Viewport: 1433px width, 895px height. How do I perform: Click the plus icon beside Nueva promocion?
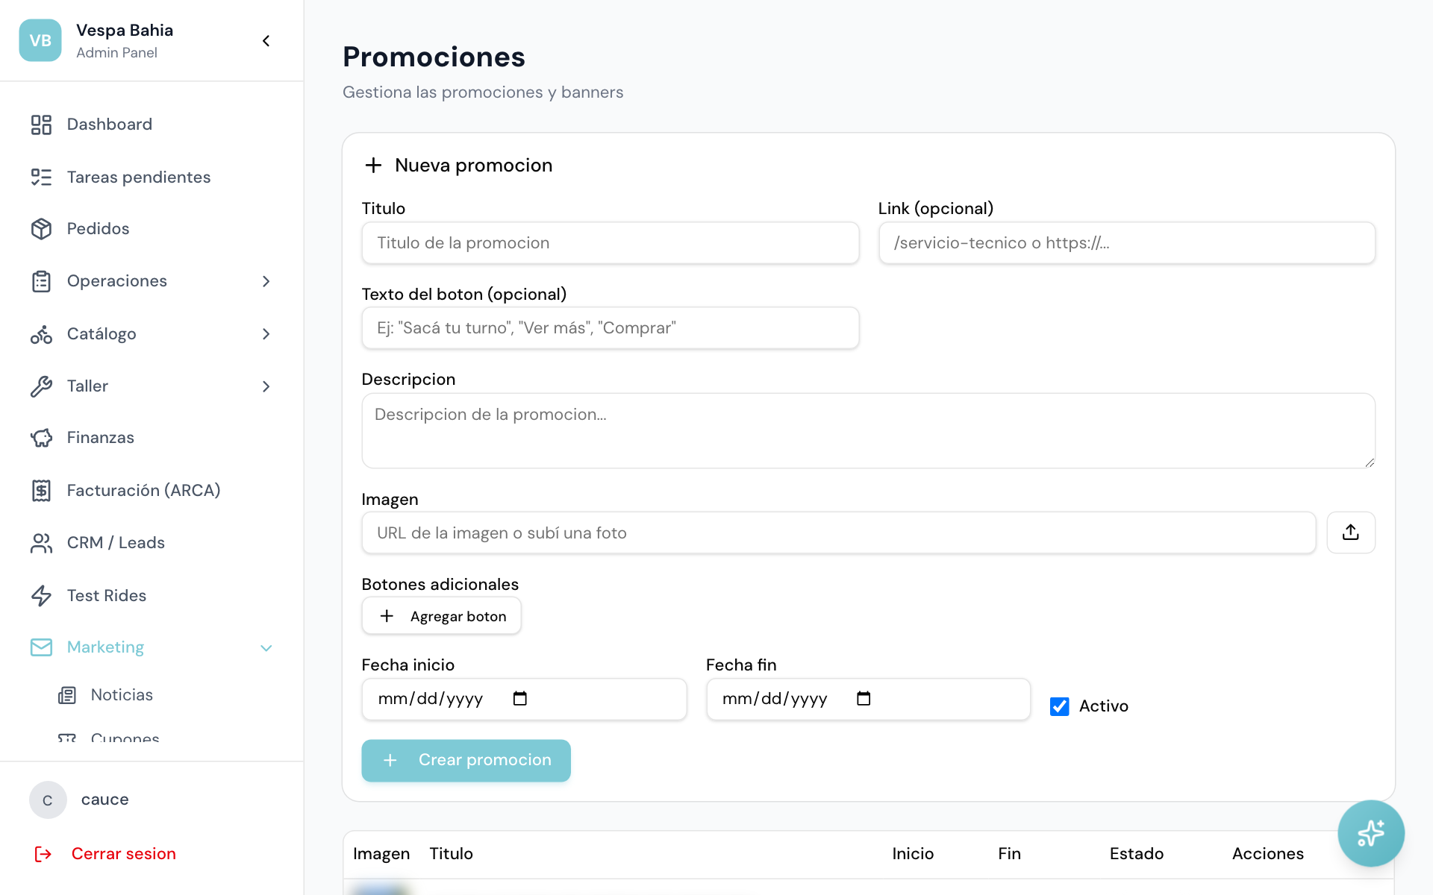coord(373,165)
